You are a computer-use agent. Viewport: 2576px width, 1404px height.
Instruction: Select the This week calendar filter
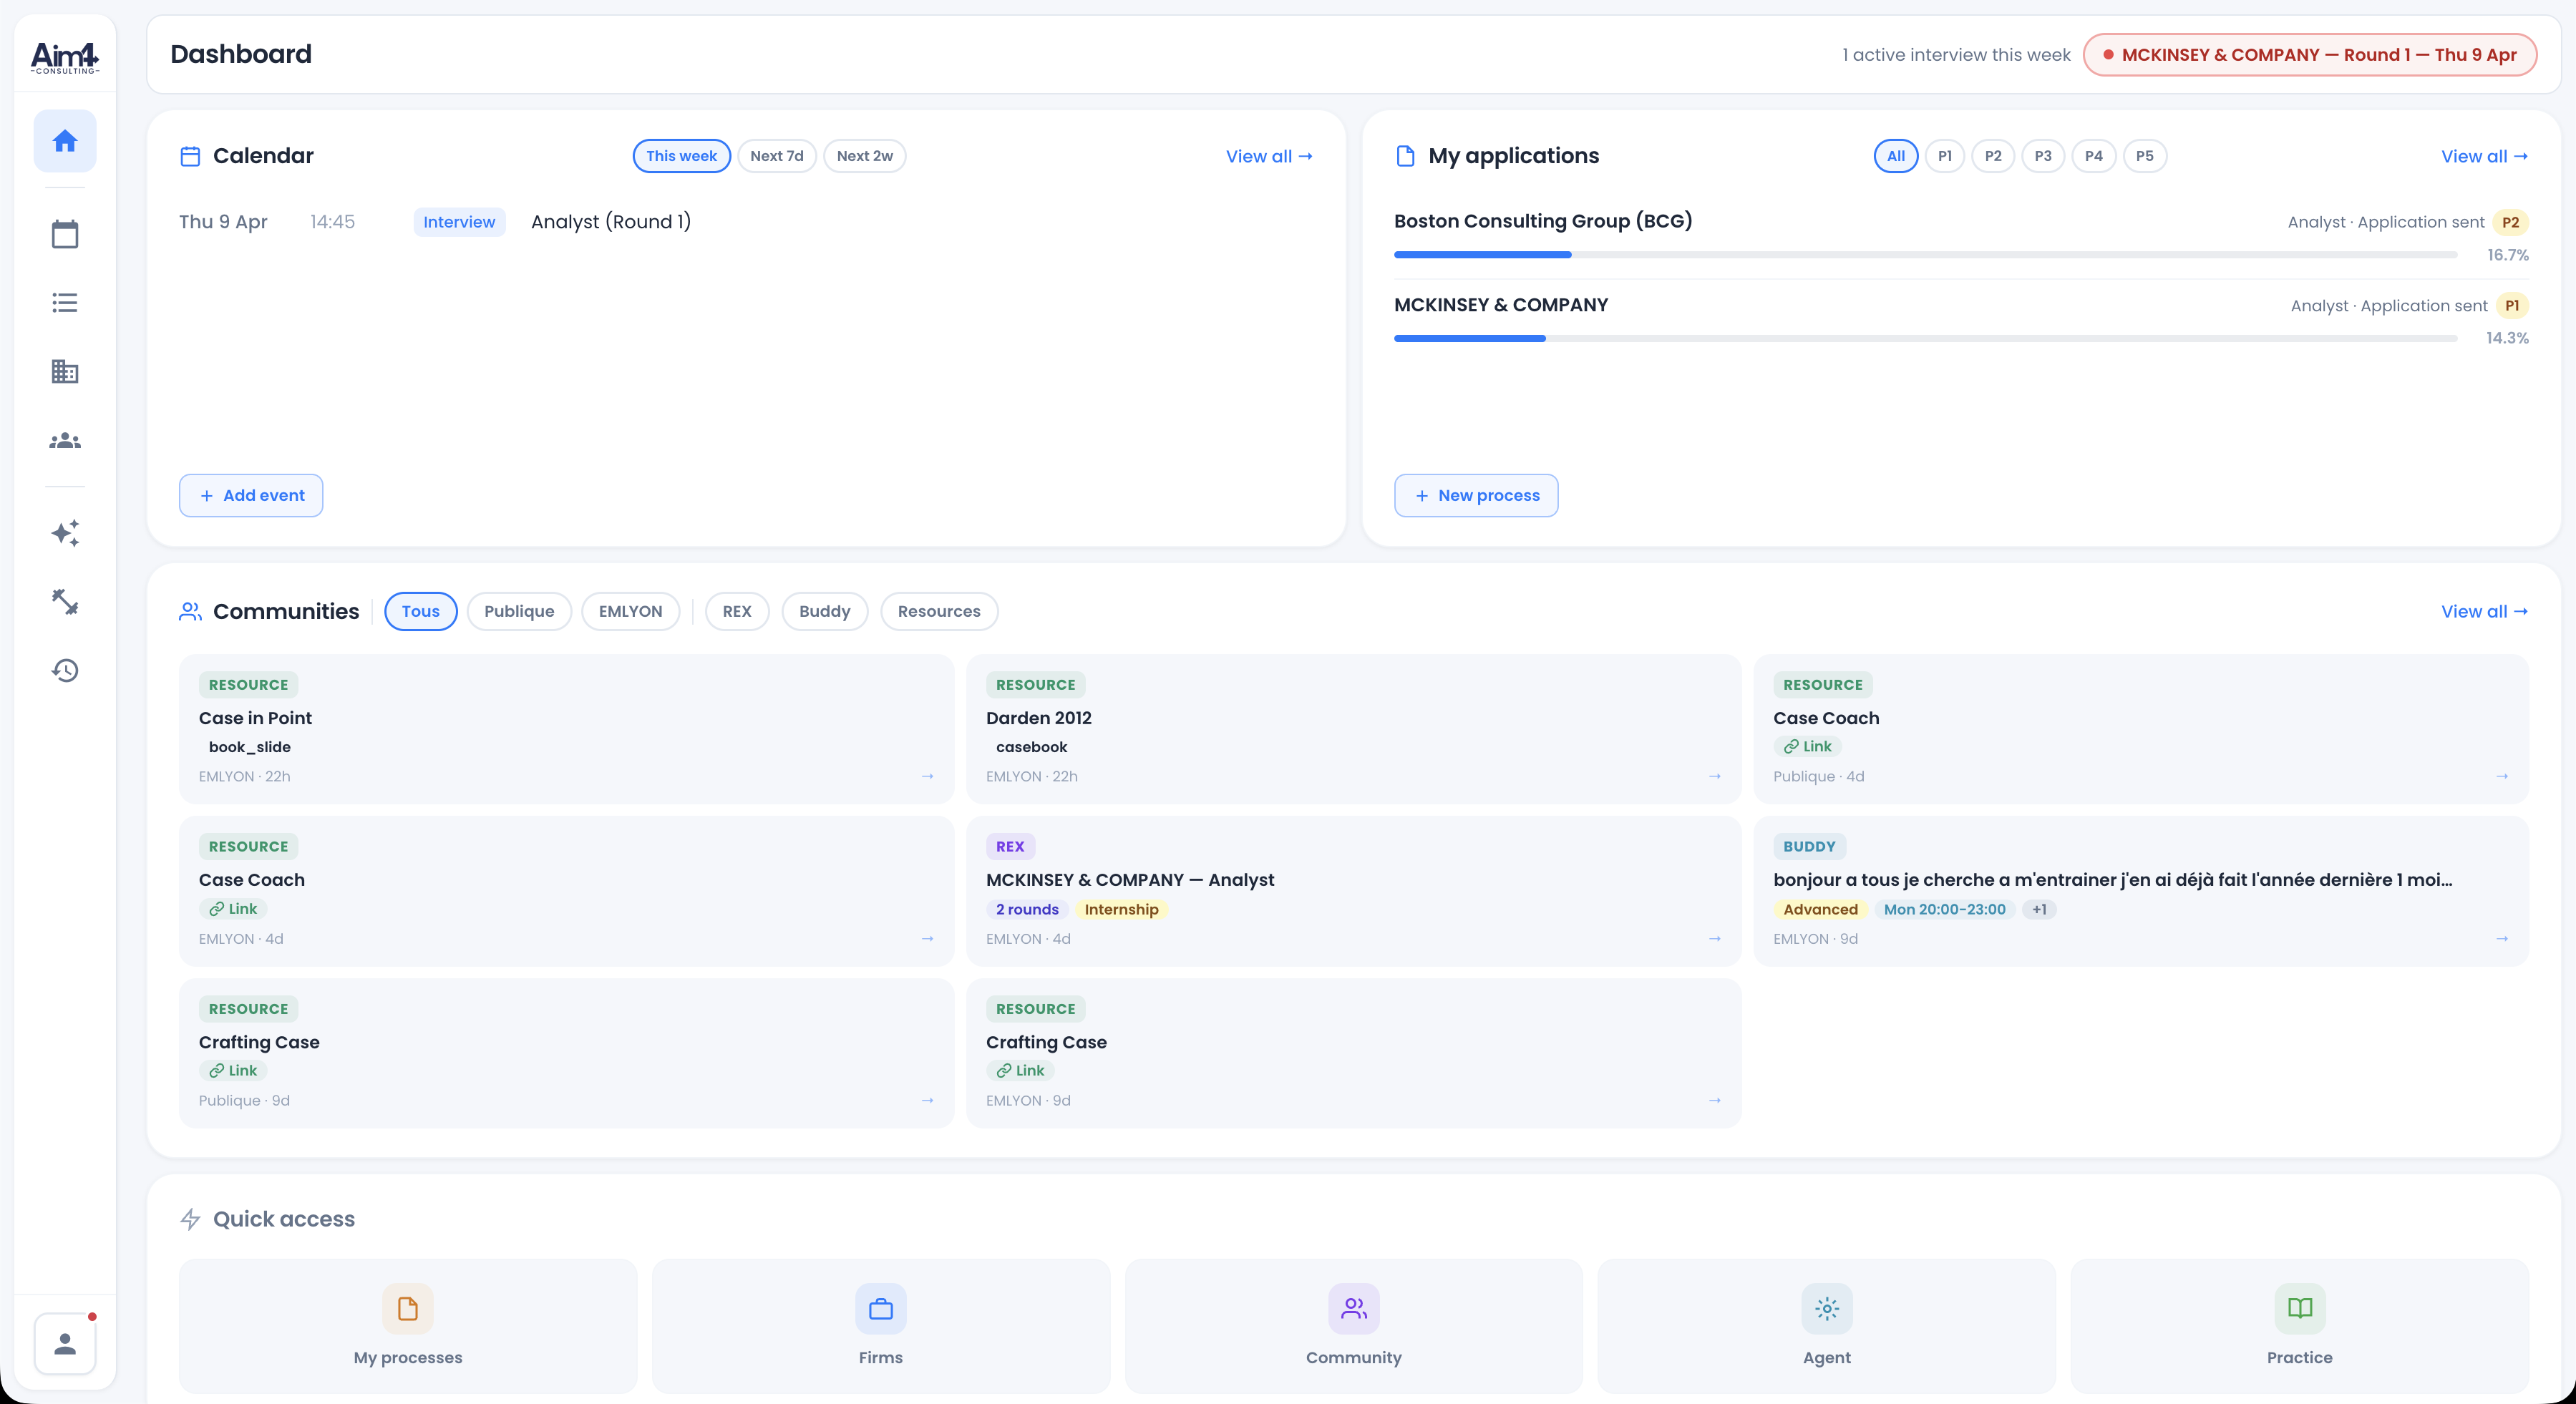tap(681, 156)
